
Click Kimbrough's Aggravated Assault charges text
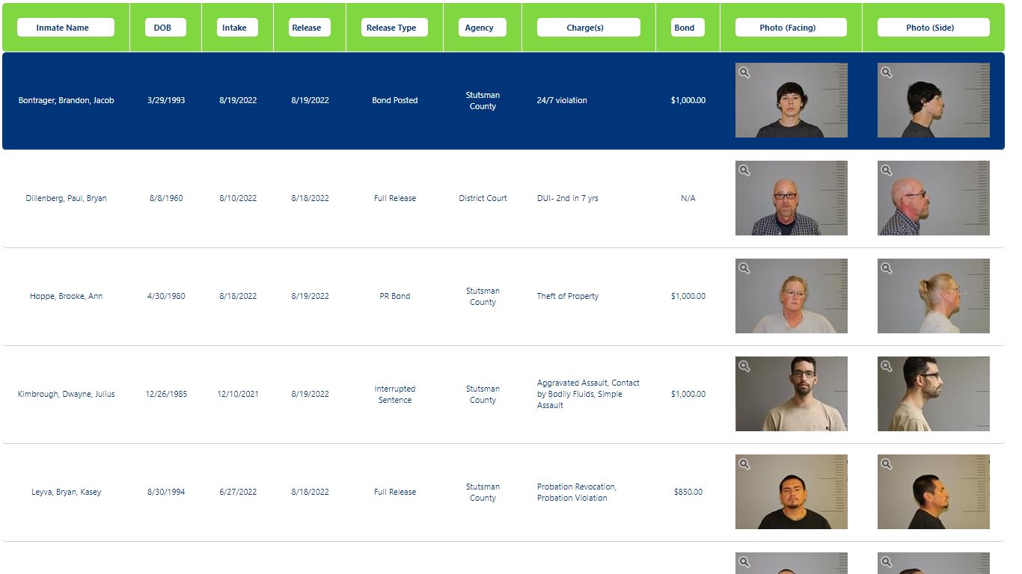pos(588,394)
